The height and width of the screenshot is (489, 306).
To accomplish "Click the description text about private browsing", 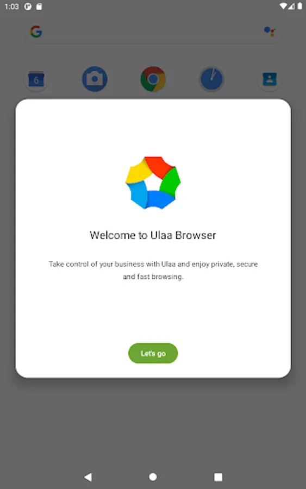I will point(153,270).
